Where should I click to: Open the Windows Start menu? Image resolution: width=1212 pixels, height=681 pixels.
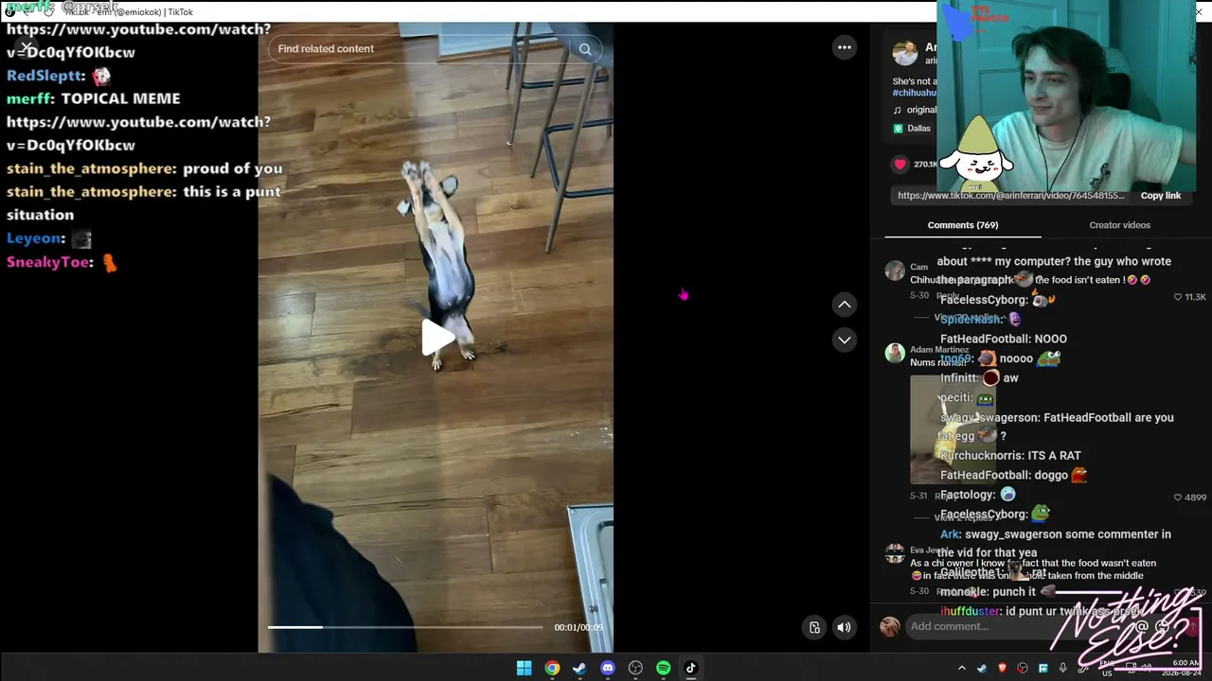pyautogui.click(x=524, y=668)
